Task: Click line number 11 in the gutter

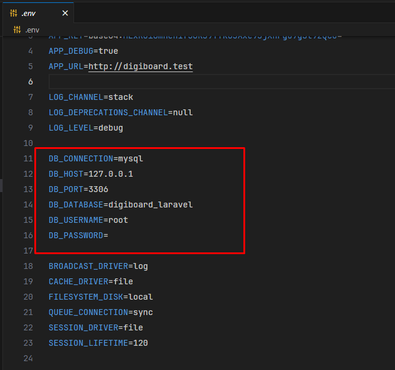Action: click(28, 158)
